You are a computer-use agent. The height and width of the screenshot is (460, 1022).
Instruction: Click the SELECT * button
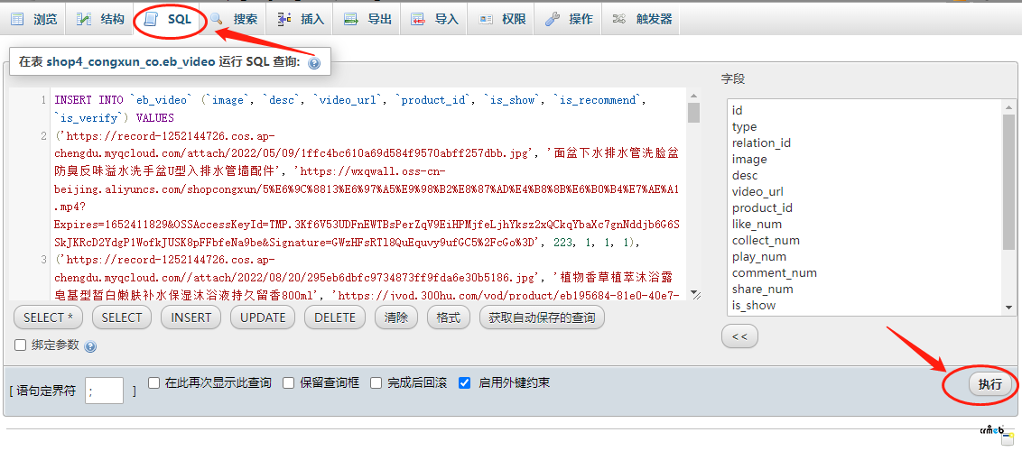click(x=49, y=317)
